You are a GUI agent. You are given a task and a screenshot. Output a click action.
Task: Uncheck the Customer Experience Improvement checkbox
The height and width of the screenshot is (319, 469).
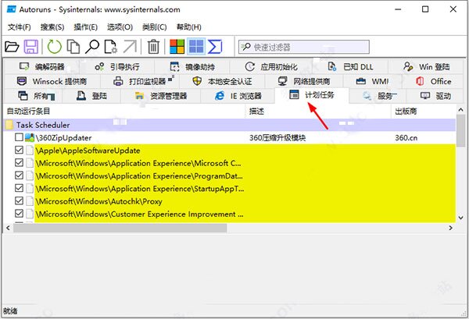coord(19,214)
